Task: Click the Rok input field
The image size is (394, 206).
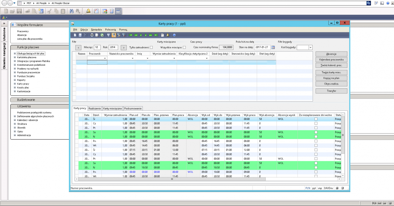Action: tap(114, 47)
